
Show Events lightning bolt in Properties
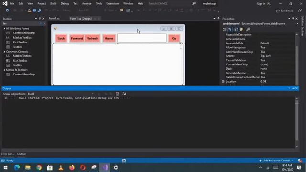(x=241, y=29)
